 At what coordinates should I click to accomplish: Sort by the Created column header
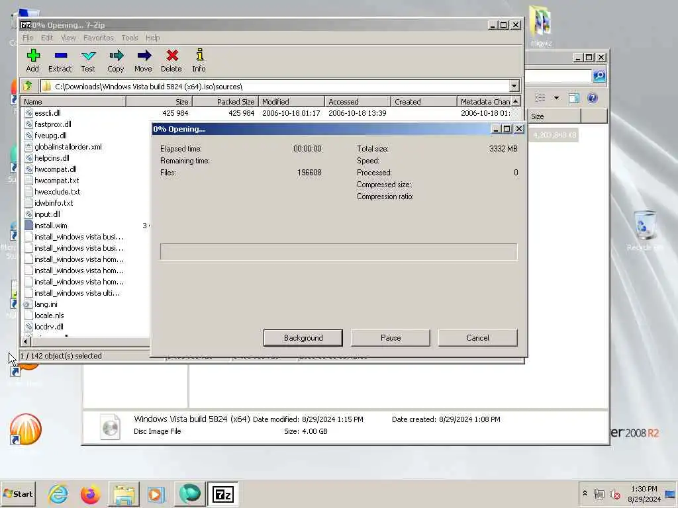(x=424, y=101)
